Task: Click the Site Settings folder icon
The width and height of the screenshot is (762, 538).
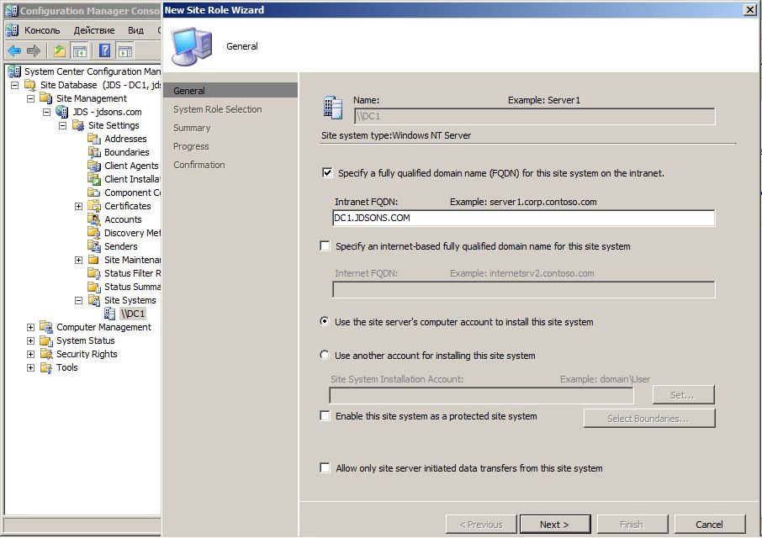Action: click(x=78, y=125)
